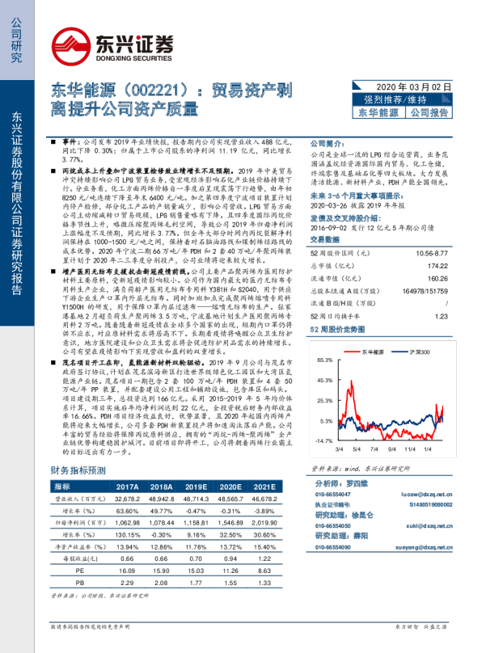Click the Dongxing Securities red logo
Viewport: 482px width, 653px height.
click(71, 47)
